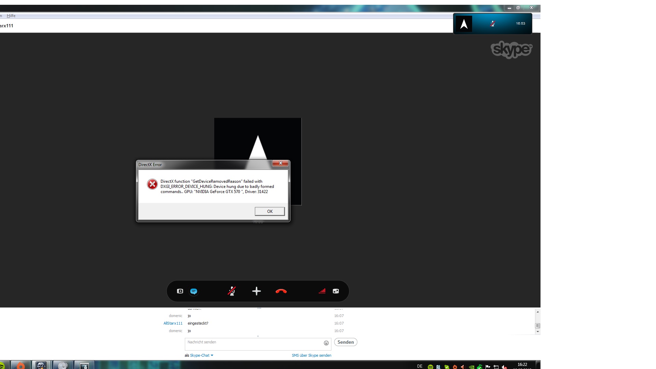656x369 pixels.
Task: Click the plus add-participants icon
Action: point(257,291)
